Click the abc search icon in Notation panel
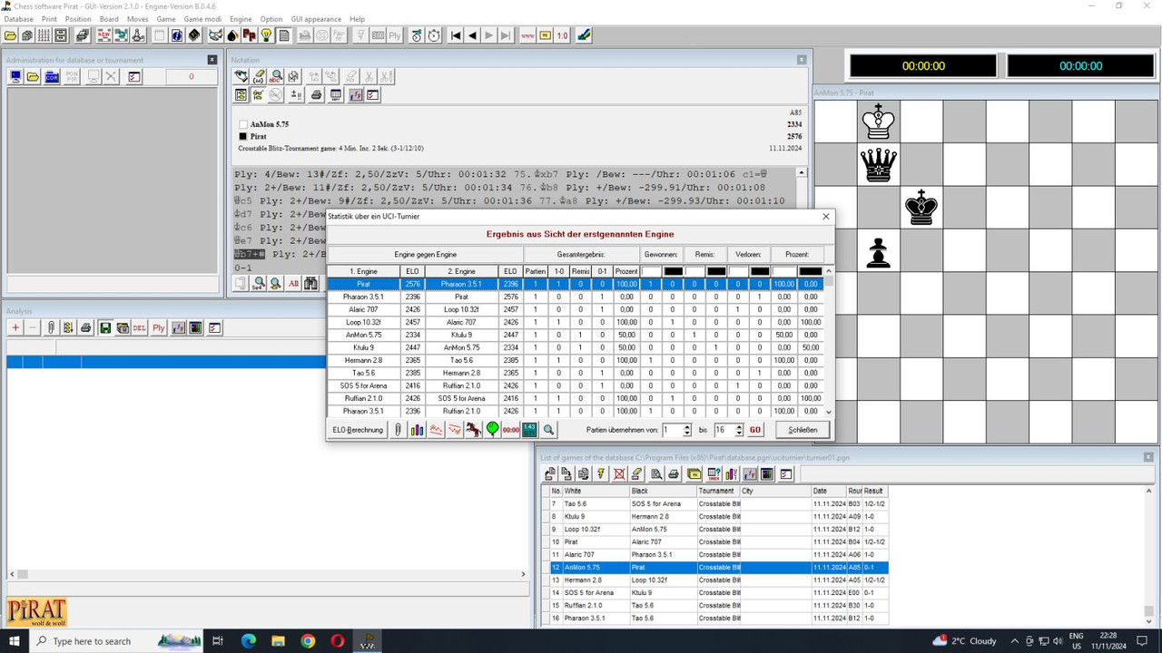 point(276,77)
